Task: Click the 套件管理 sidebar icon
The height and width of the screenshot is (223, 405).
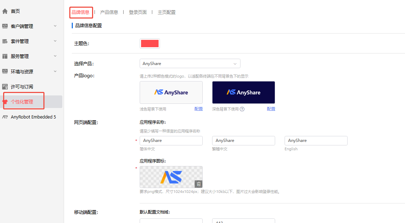Action: tap(5, 41)
